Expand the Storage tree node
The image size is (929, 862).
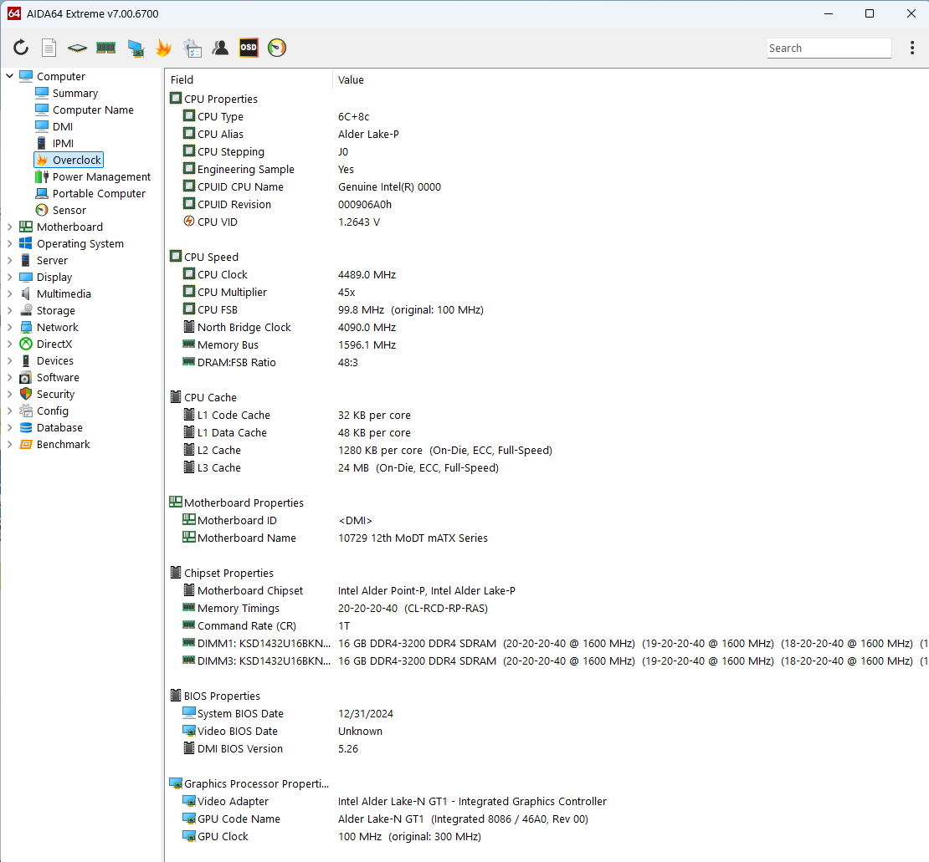[x=9, y=310]
